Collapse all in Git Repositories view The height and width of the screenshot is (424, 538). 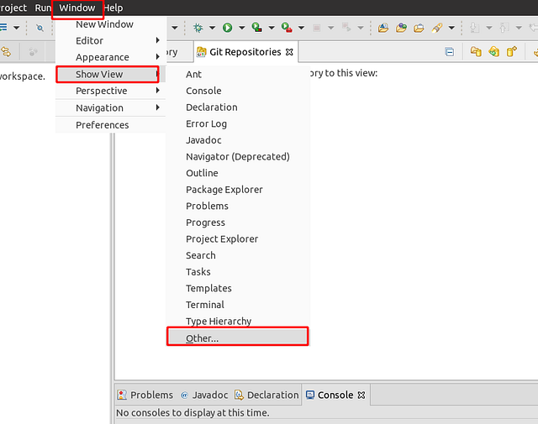[x=450, y=52]
